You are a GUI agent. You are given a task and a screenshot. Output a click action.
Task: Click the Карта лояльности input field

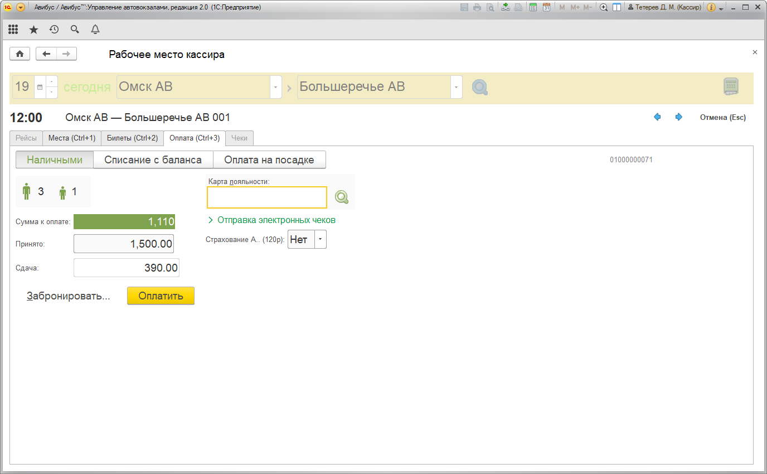[267, 197]
